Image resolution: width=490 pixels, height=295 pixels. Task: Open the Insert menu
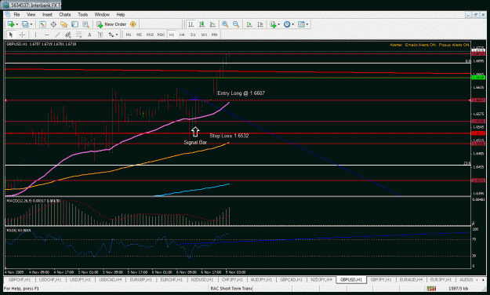click(47, 14)
